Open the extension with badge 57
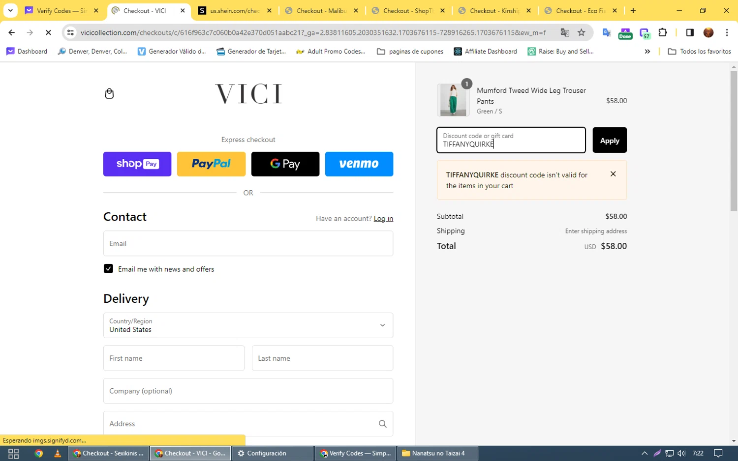This screenshot has height=461, width=738. 645,33
